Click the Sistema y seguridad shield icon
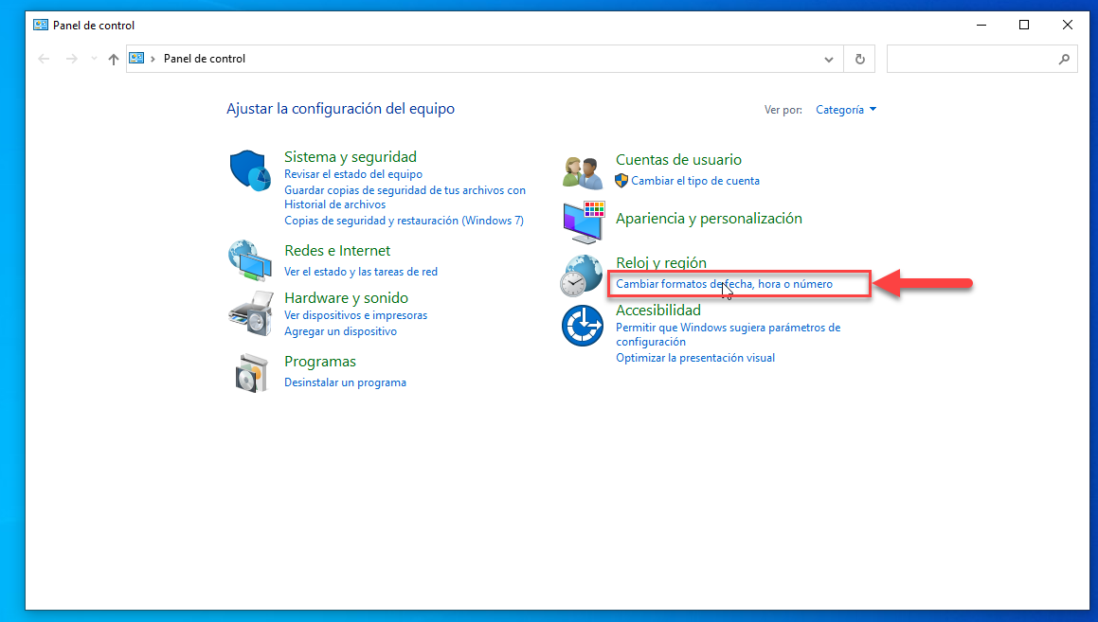This screenshot has width=1098, height=622. tap(250, 170)
